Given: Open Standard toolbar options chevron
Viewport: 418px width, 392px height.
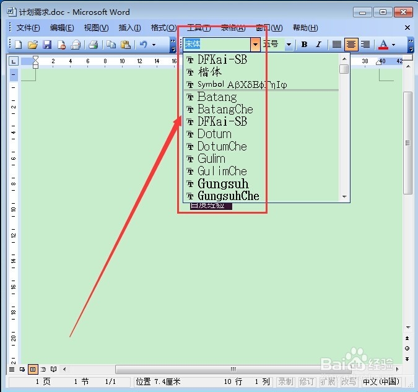Looking at the screenshot, I should pos(173,45).
